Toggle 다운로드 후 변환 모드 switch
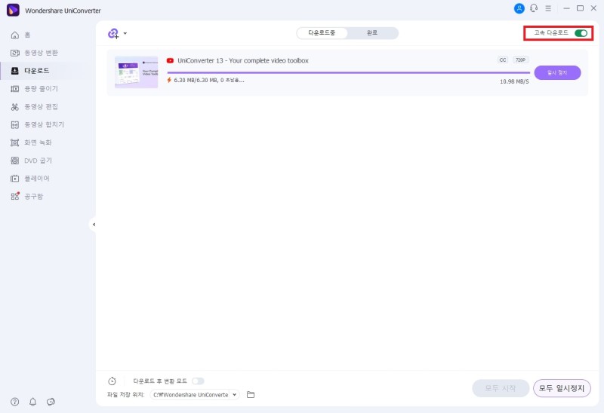Screen dimensions: 604x413 point(198,381)
